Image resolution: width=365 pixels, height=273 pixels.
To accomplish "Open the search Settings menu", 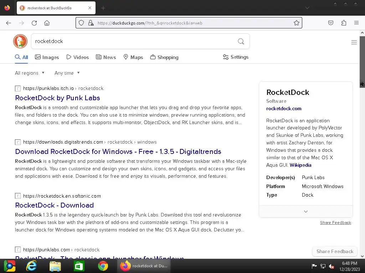I will tap(236, 57).
